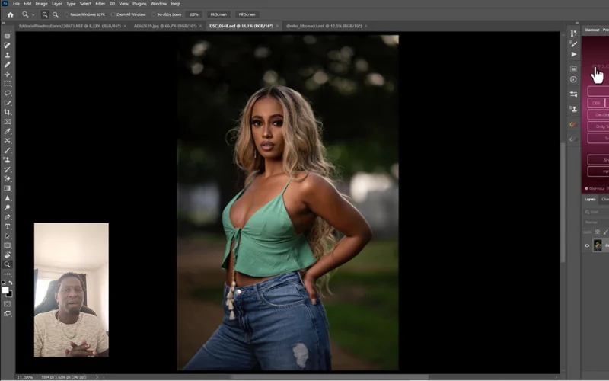Click the Home icon in the options bar
Screen dimensions: 609x381
pyautogui.click(x=10, y=14)
